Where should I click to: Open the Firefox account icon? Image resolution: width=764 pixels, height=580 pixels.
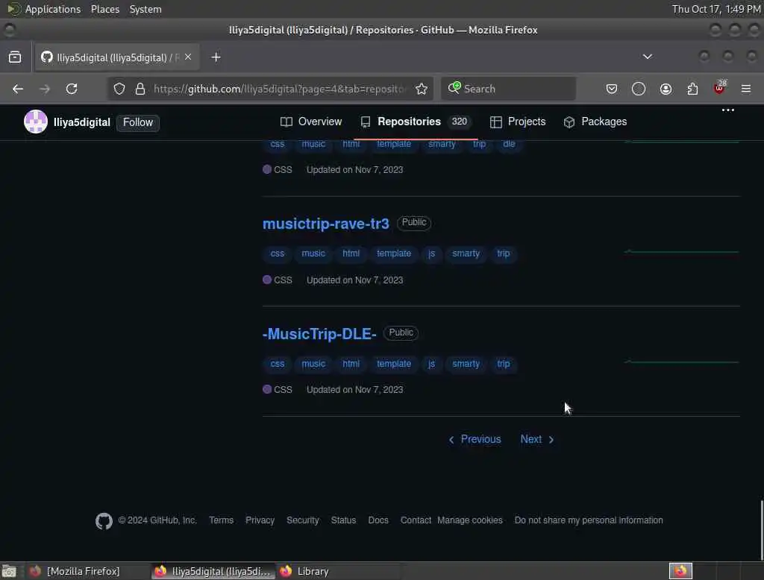pos(666,89)
